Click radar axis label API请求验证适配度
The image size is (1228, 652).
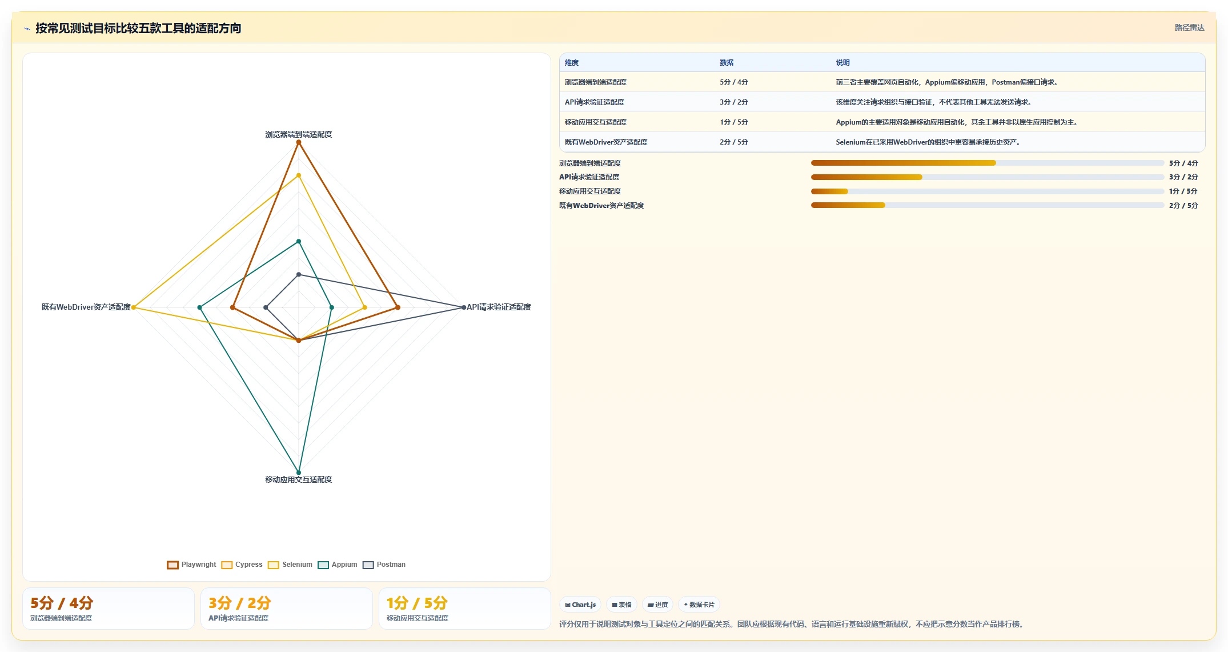[499, 307]
